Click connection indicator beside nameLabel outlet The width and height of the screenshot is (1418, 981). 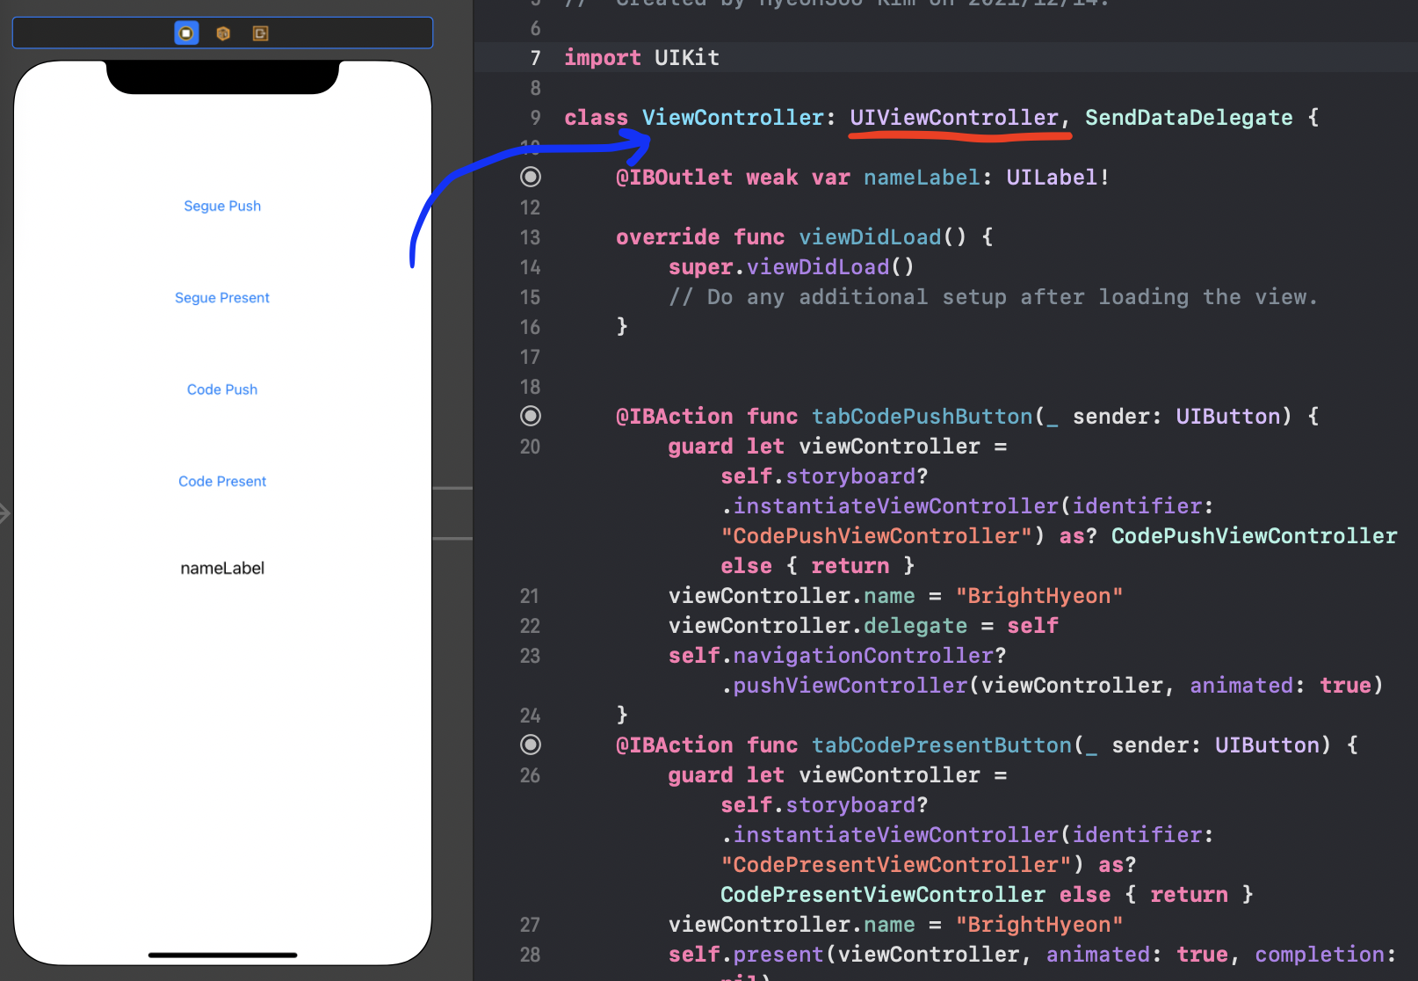[x=531, y=177]
